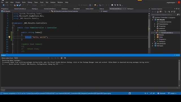Screen dimensions: 181x102
Task: Clear all output with the Output toolbar icon
Action: [x=62, y=58]
